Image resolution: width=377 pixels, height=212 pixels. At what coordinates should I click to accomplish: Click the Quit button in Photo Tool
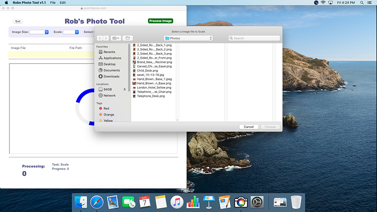(18, 21)
